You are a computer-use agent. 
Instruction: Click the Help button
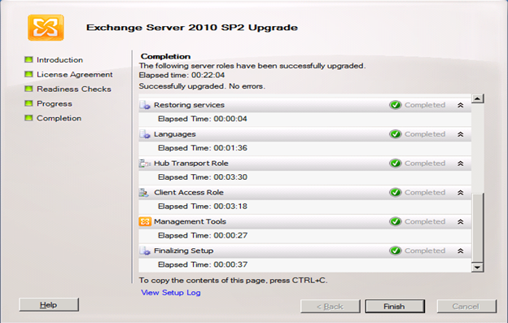(49, 304)
